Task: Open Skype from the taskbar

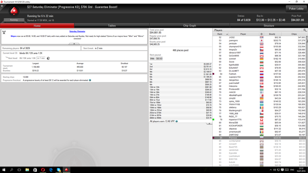Action: [59, 170]
